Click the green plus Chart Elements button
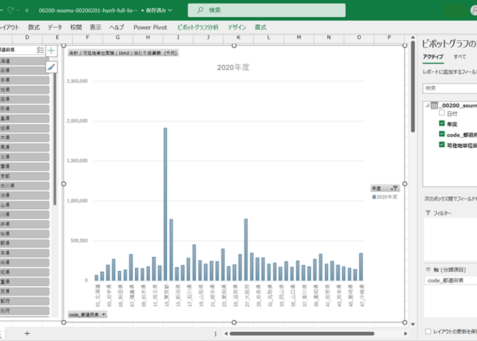This screenshot has width=477, height=341. coord(52,51)
